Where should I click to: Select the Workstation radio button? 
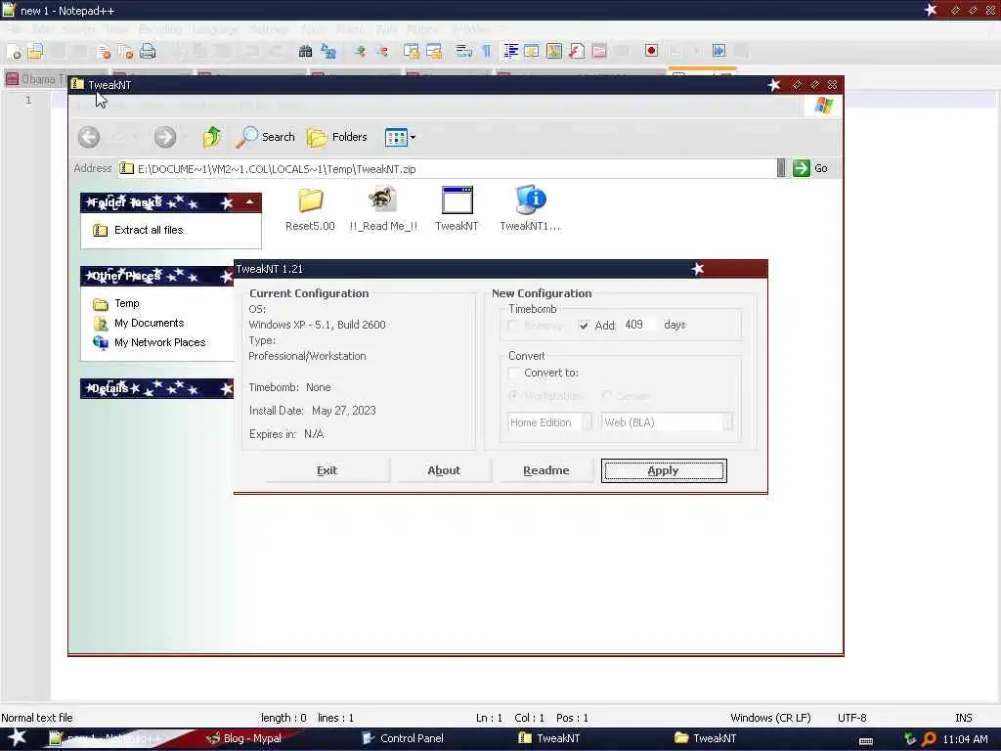(513, 396)
